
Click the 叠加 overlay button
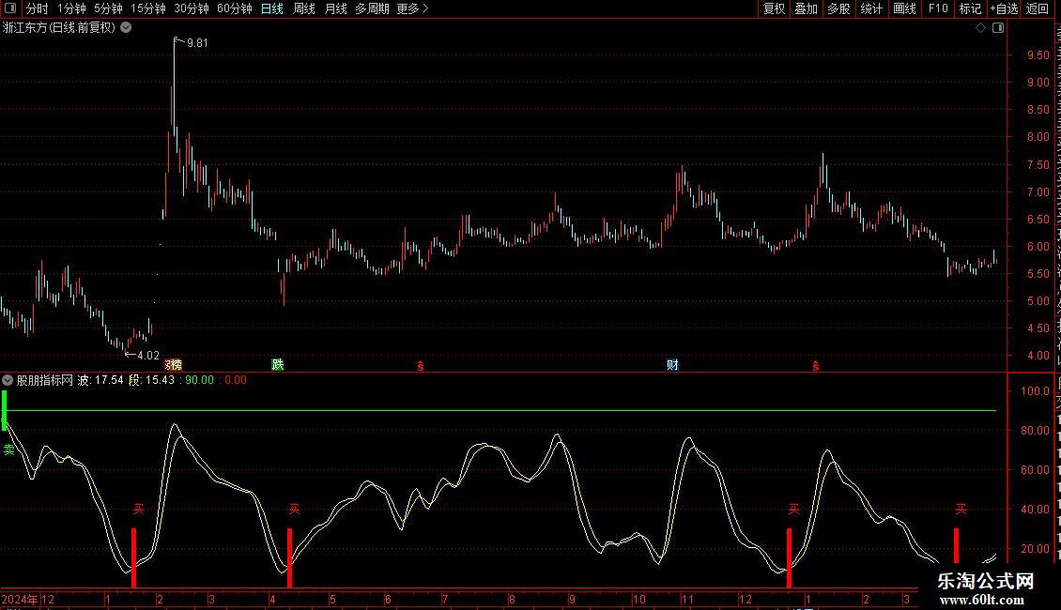coord(806,8)
